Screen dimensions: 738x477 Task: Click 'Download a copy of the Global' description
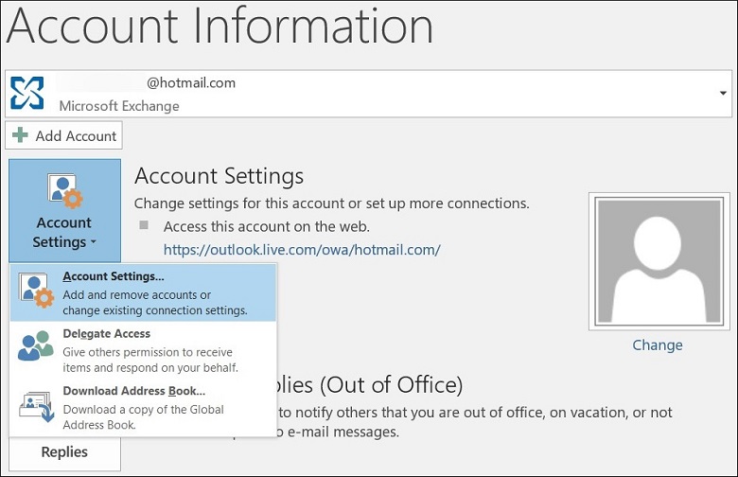pos(143,410)
